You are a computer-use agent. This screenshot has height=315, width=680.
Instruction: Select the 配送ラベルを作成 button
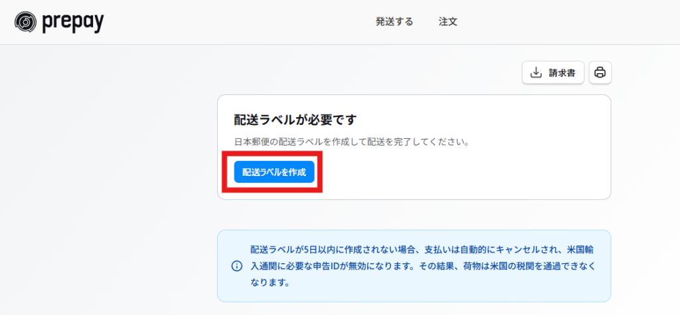(x=274, y=172)
